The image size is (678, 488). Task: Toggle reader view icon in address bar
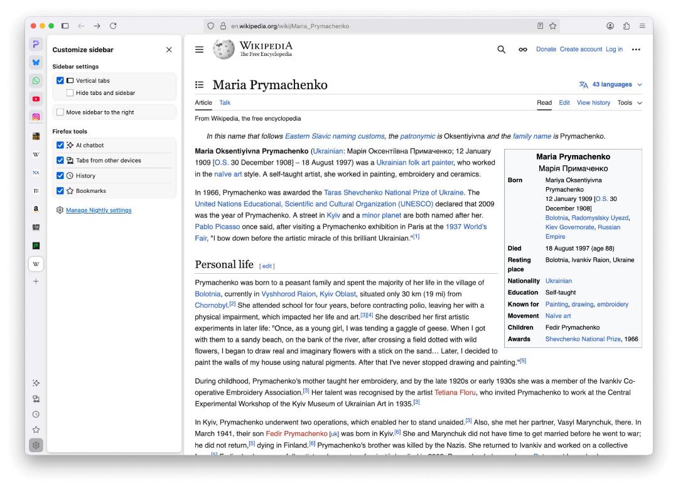click(x=540, y=26)
